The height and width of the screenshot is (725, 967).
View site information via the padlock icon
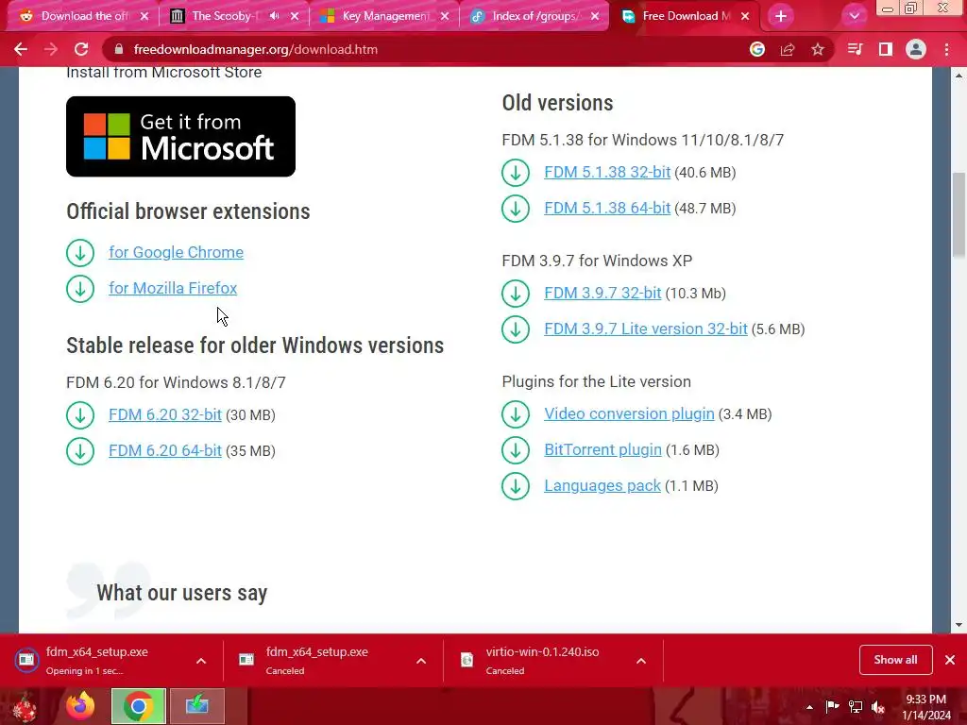(x=119, y=49)
